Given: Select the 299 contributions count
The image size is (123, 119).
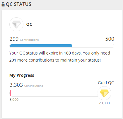Looking at the screenshot, I should point(14,39).
